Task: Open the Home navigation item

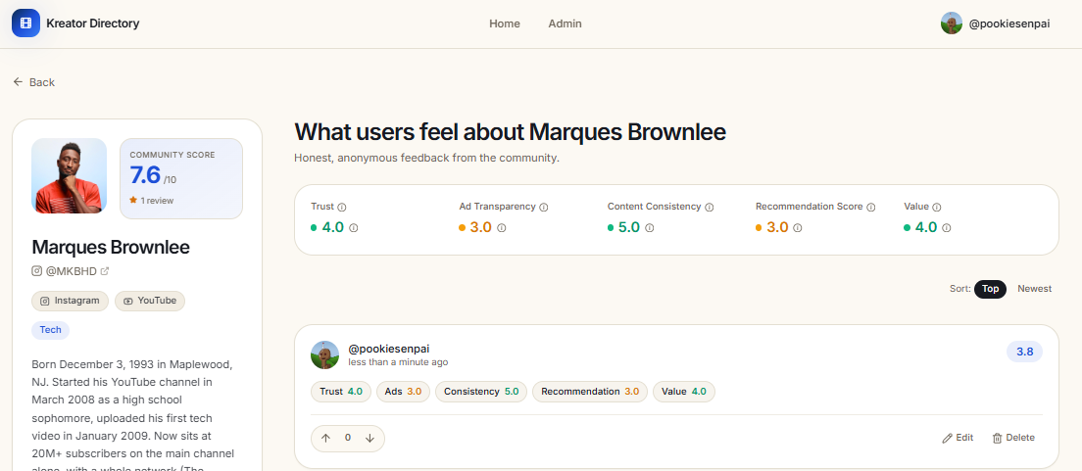Action: click(x=505, y=24)
